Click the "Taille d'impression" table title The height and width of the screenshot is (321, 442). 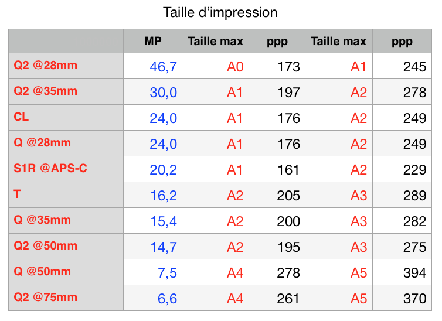coord(220,12)
